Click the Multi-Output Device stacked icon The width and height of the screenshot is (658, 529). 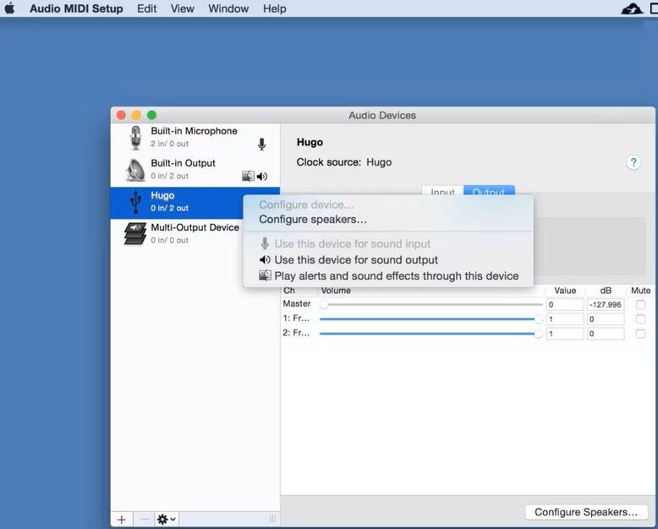pyautogui.click(x=135, y=234)
